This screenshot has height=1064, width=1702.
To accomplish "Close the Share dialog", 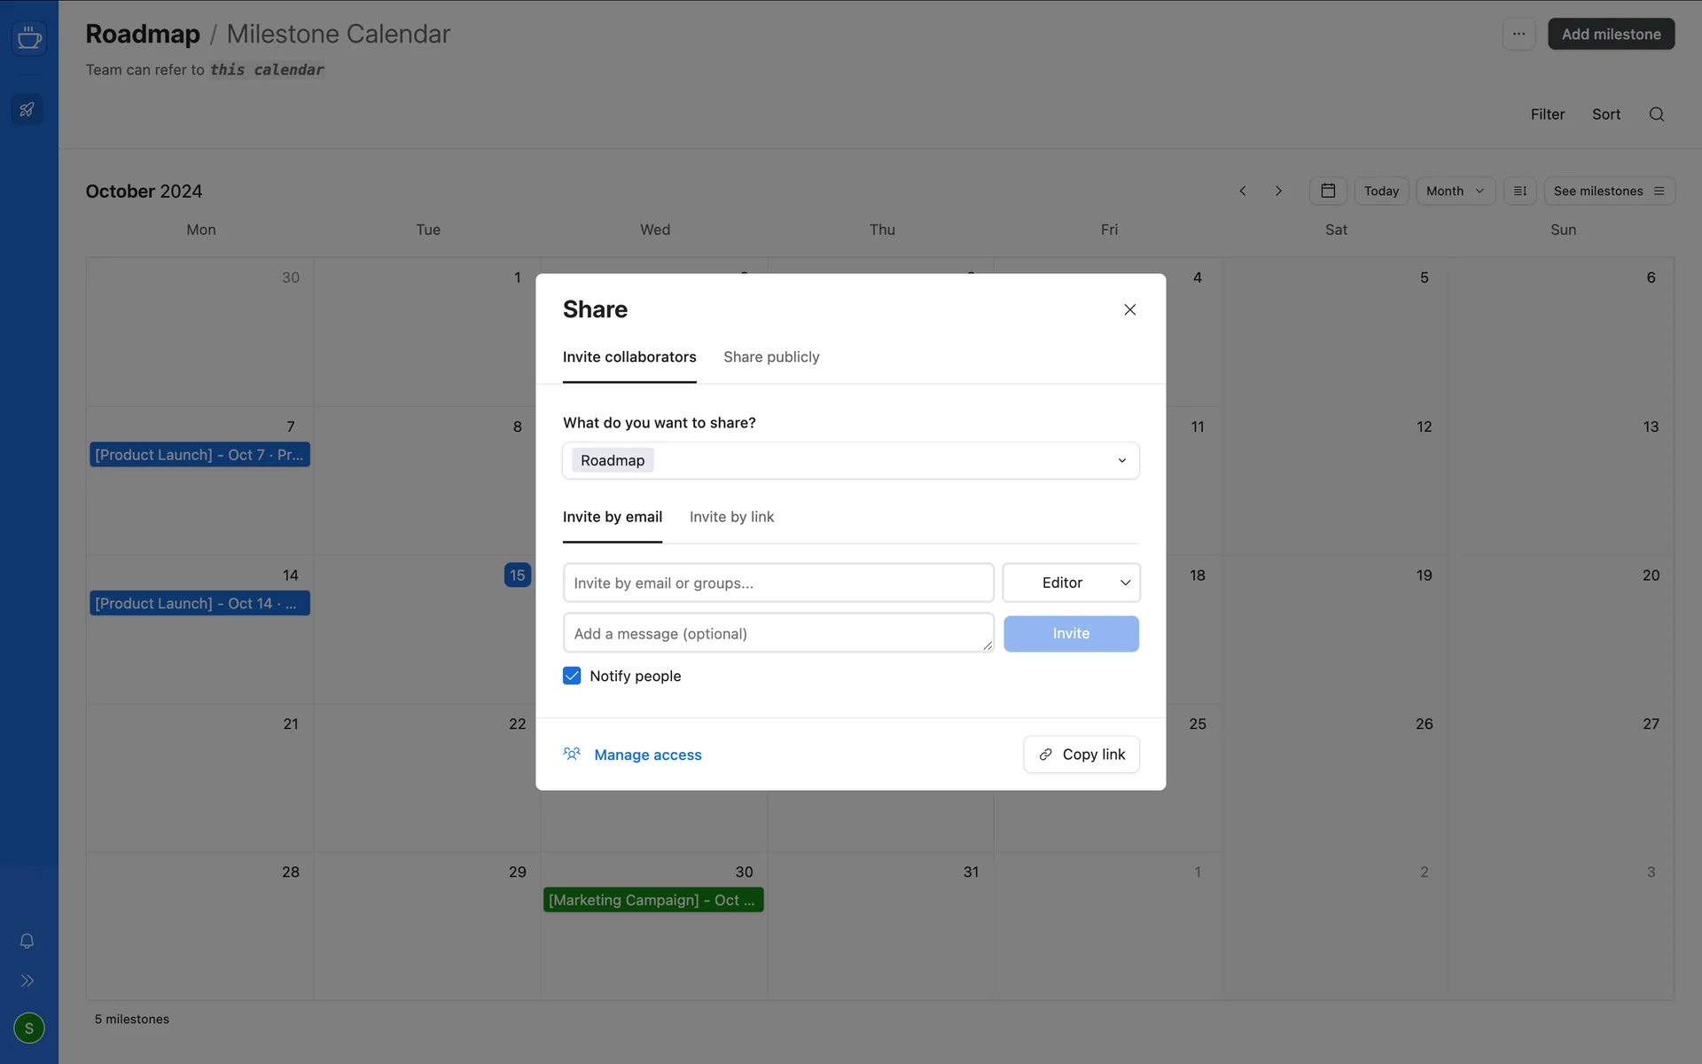I will [x=1129, y=309].
